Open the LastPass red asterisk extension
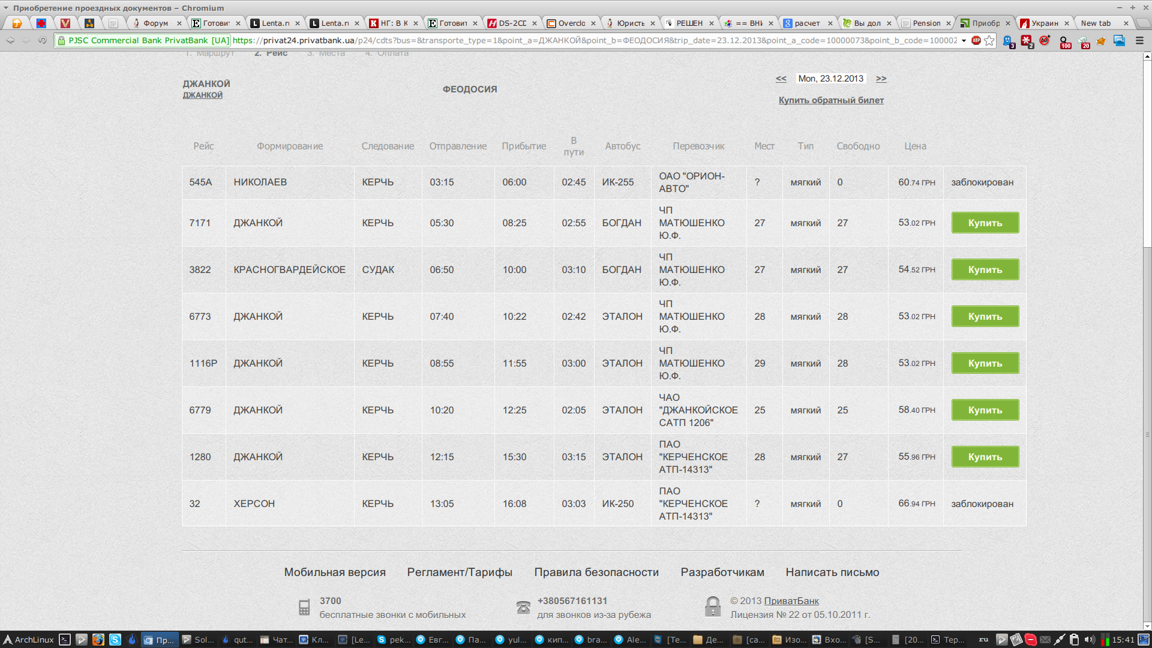1152x648 pixels. (x=1027, y=41)
